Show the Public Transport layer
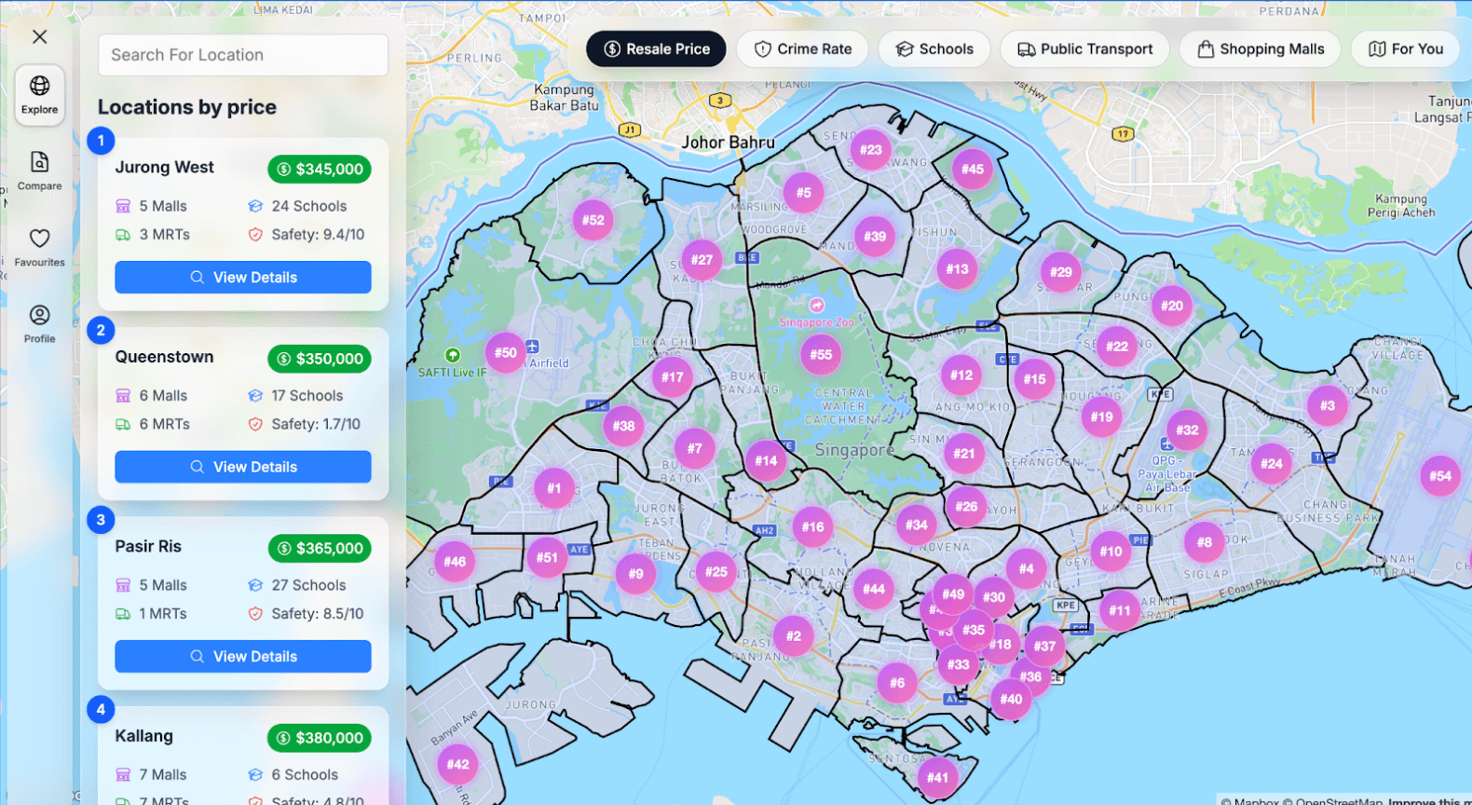 pos(1084,49)
